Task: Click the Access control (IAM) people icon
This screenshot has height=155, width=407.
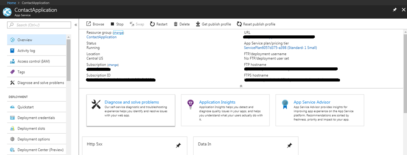Action: [x=12, y=61]
